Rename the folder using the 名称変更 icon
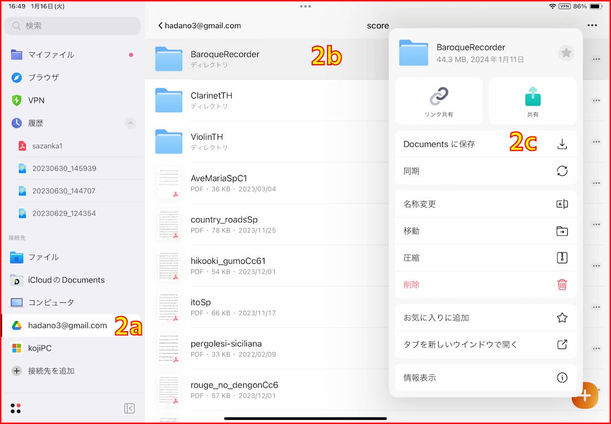The width and height of the screenshot is (611, 424). (x=562, y=204)
